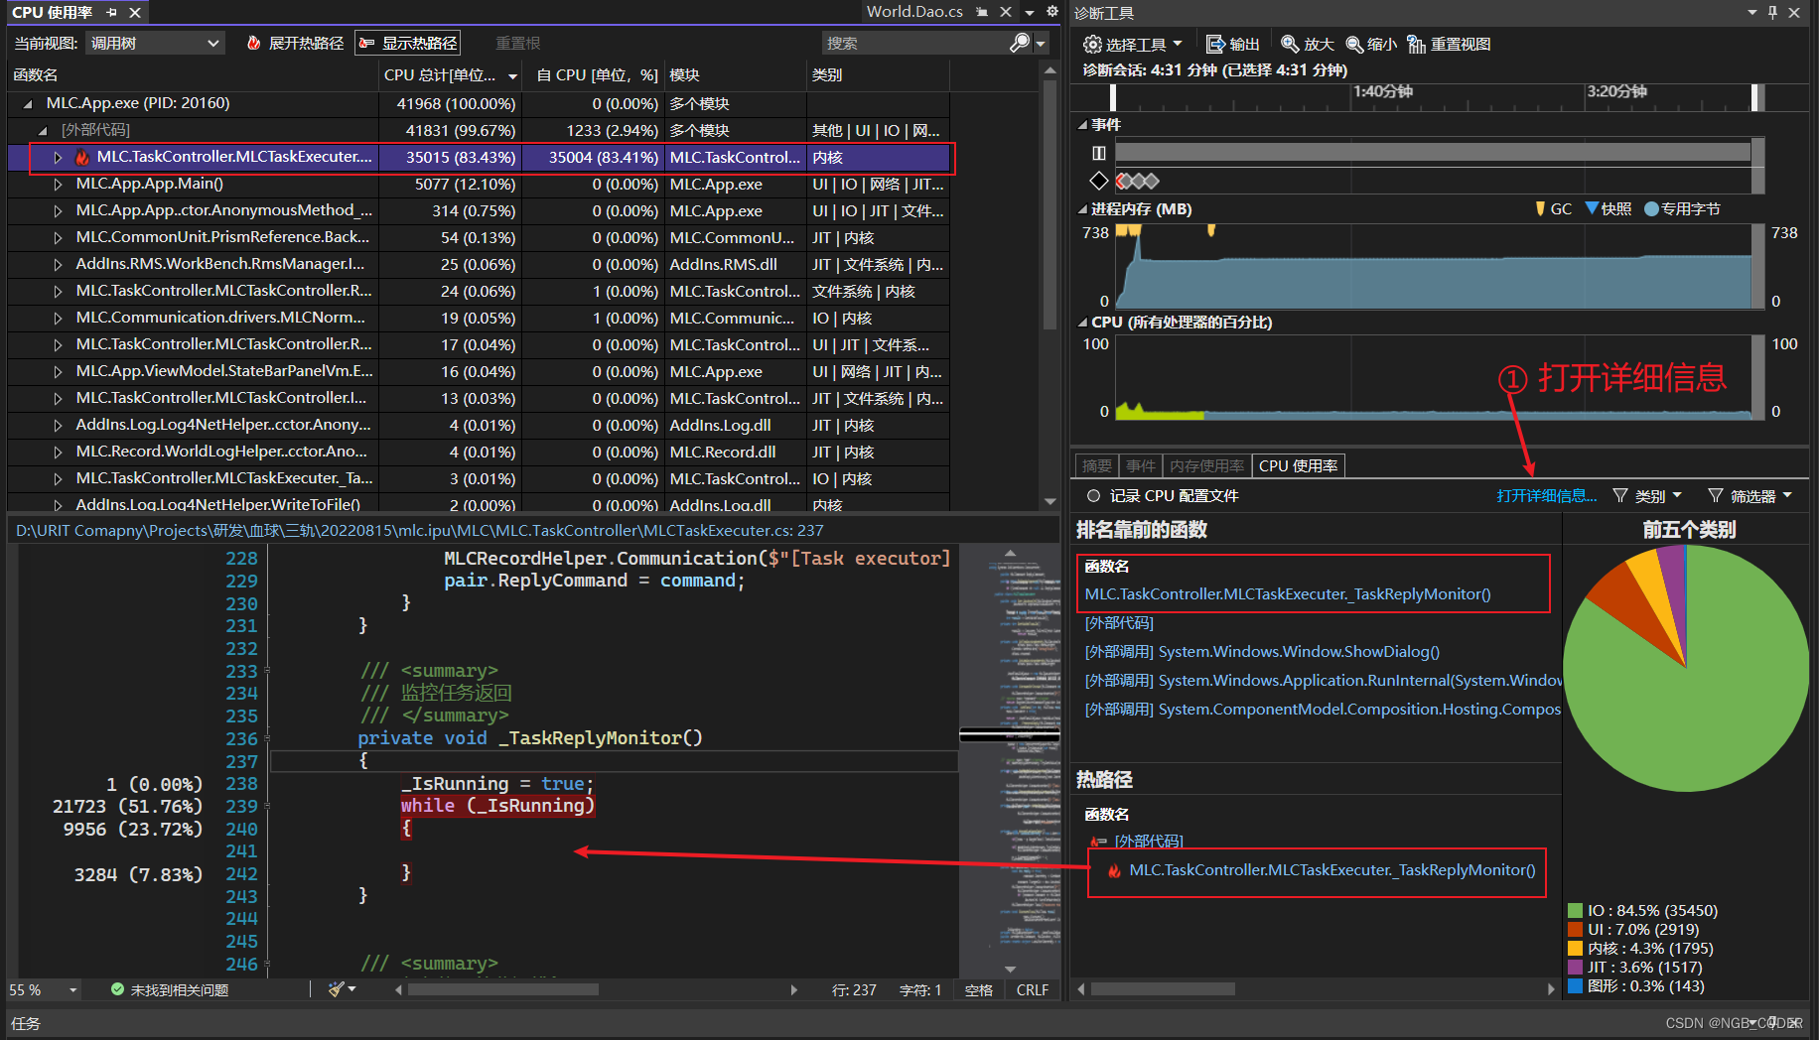Open System.Windows.Window.ShowDialog() function link
The width and height of the screenshot is (1819, 1040).
coord(1299,652)
